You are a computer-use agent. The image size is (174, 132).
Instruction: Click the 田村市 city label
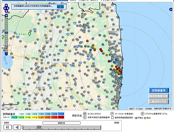[65, 64]
